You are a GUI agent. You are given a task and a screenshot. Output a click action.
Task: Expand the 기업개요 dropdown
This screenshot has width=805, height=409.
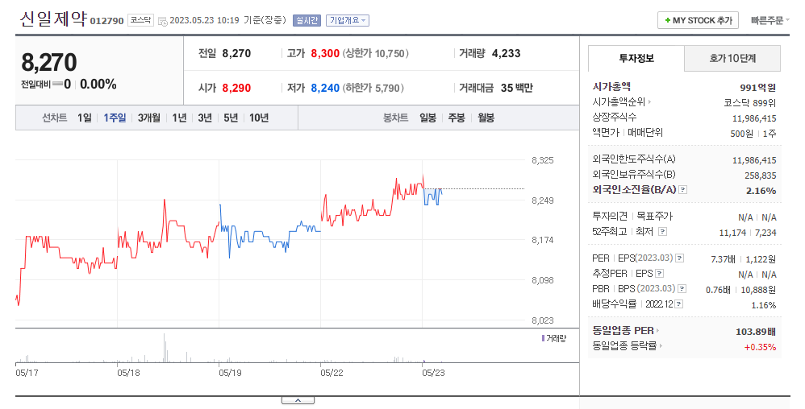348,20
